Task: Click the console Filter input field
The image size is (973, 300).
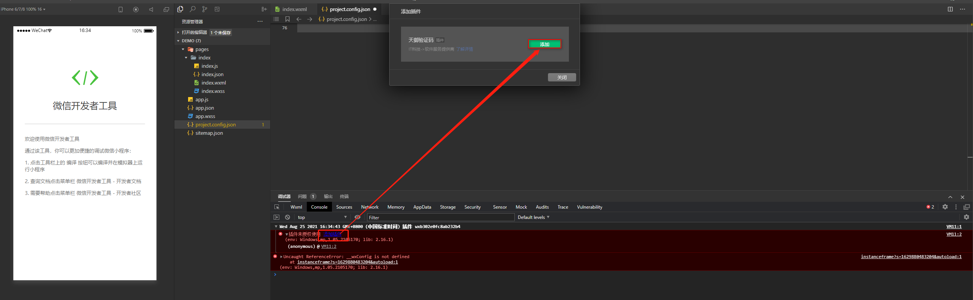Action: pos(441,217)
